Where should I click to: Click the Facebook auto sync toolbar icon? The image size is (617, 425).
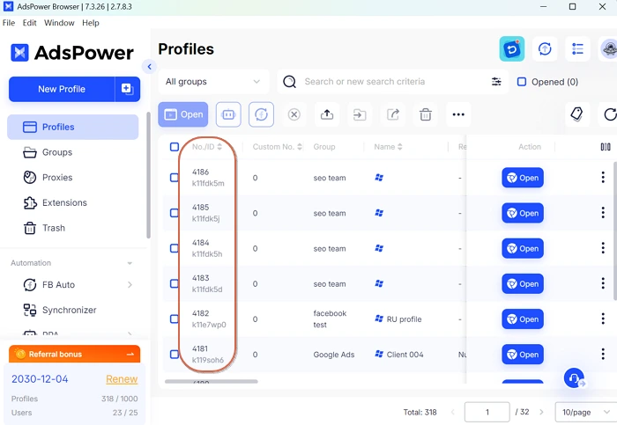point(261,114)
